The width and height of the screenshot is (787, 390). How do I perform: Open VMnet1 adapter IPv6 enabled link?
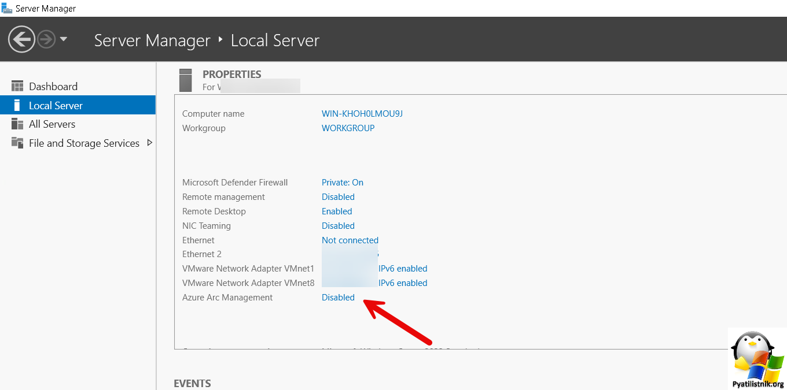[403, 269]
